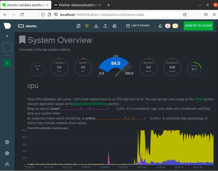This screenshot has width=218, height=171.
Task: Switch to ubuntu netdata dashboard tab
Action: coord(26,5)
